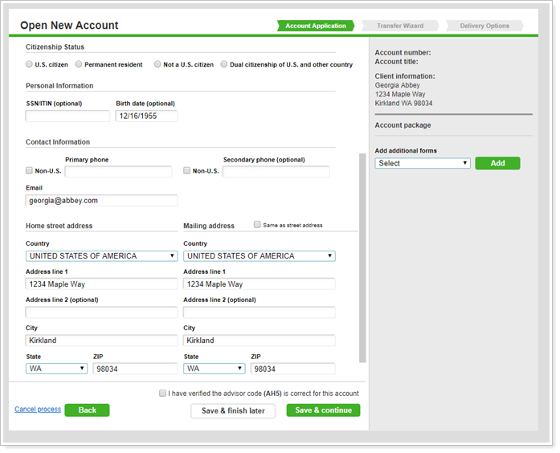560x453 pixels.
Task: Enable Same as street address checkbox
Action: pyautogui.click(x=257, y=225)
